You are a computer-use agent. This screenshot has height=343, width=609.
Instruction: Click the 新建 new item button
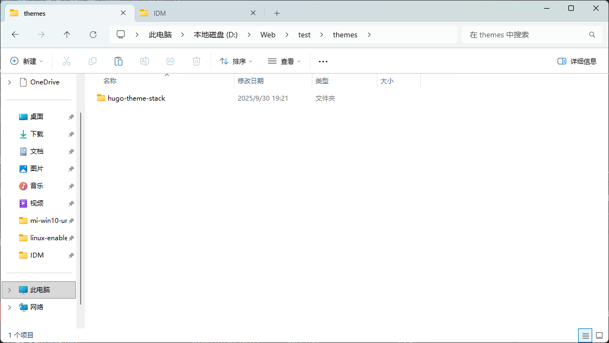27,61
